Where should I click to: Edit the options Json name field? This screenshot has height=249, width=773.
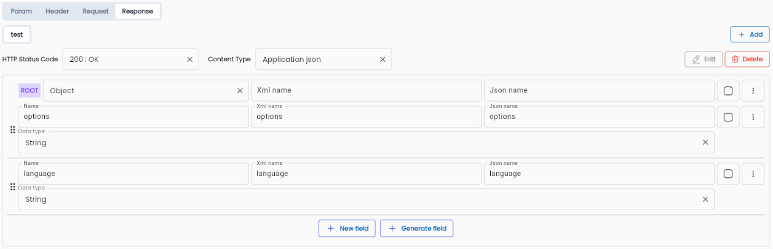click(599, 117)
